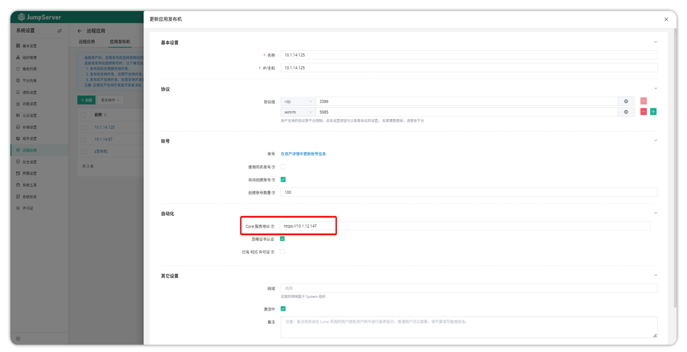Remove the winrm protocol with red minus
The image size is (687, 352).
pyautogui.click(x=643, y=112)
